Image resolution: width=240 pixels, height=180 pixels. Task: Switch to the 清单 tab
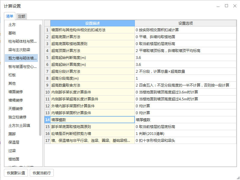[x=10, y=16]
